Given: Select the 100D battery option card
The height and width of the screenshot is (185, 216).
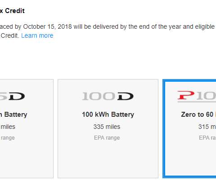Looking at the screenshot, I should click(108, 128).
